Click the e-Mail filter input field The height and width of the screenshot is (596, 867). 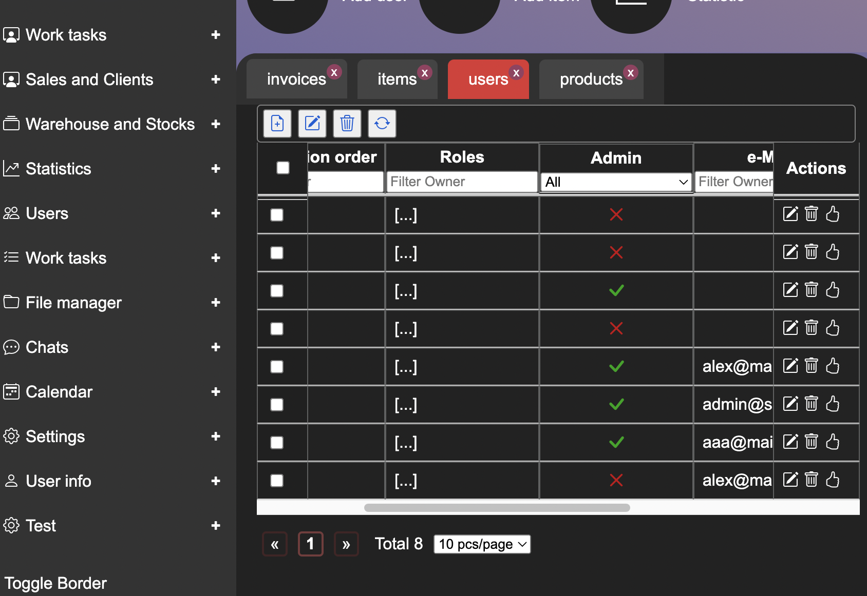pos(734,182)
